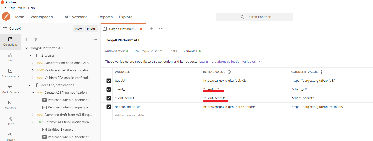Open Learn more about collection variables link

230,62
